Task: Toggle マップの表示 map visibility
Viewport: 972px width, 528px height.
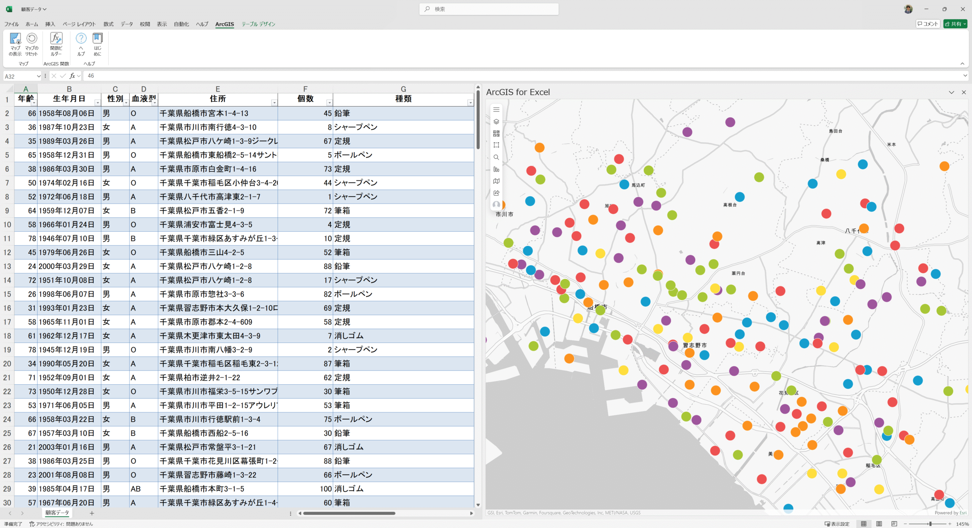Action: point(15,44)
